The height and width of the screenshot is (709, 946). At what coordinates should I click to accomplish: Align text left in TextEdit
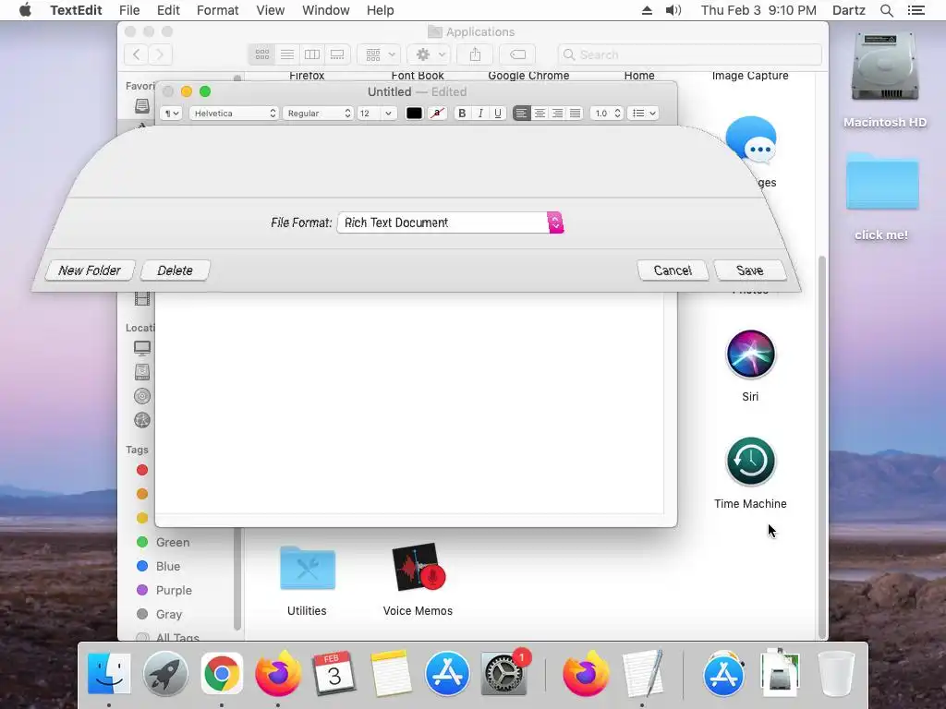pyautogui.click(x=521, y=114)
